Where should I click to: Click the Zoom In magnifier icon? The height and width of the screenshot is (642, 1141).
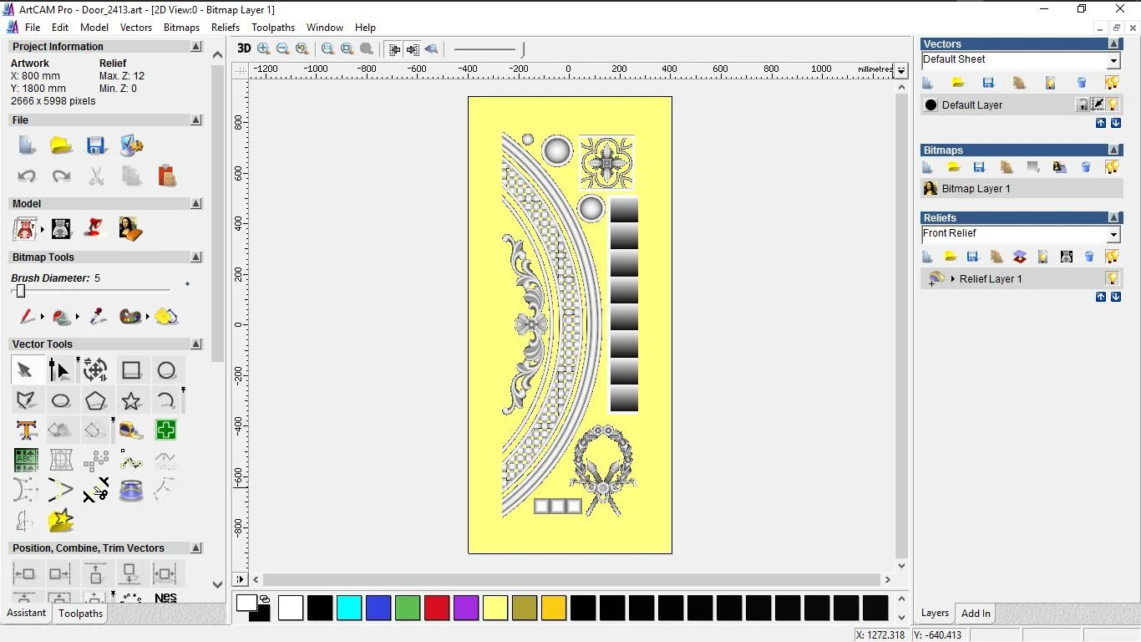tap(264, 48)
